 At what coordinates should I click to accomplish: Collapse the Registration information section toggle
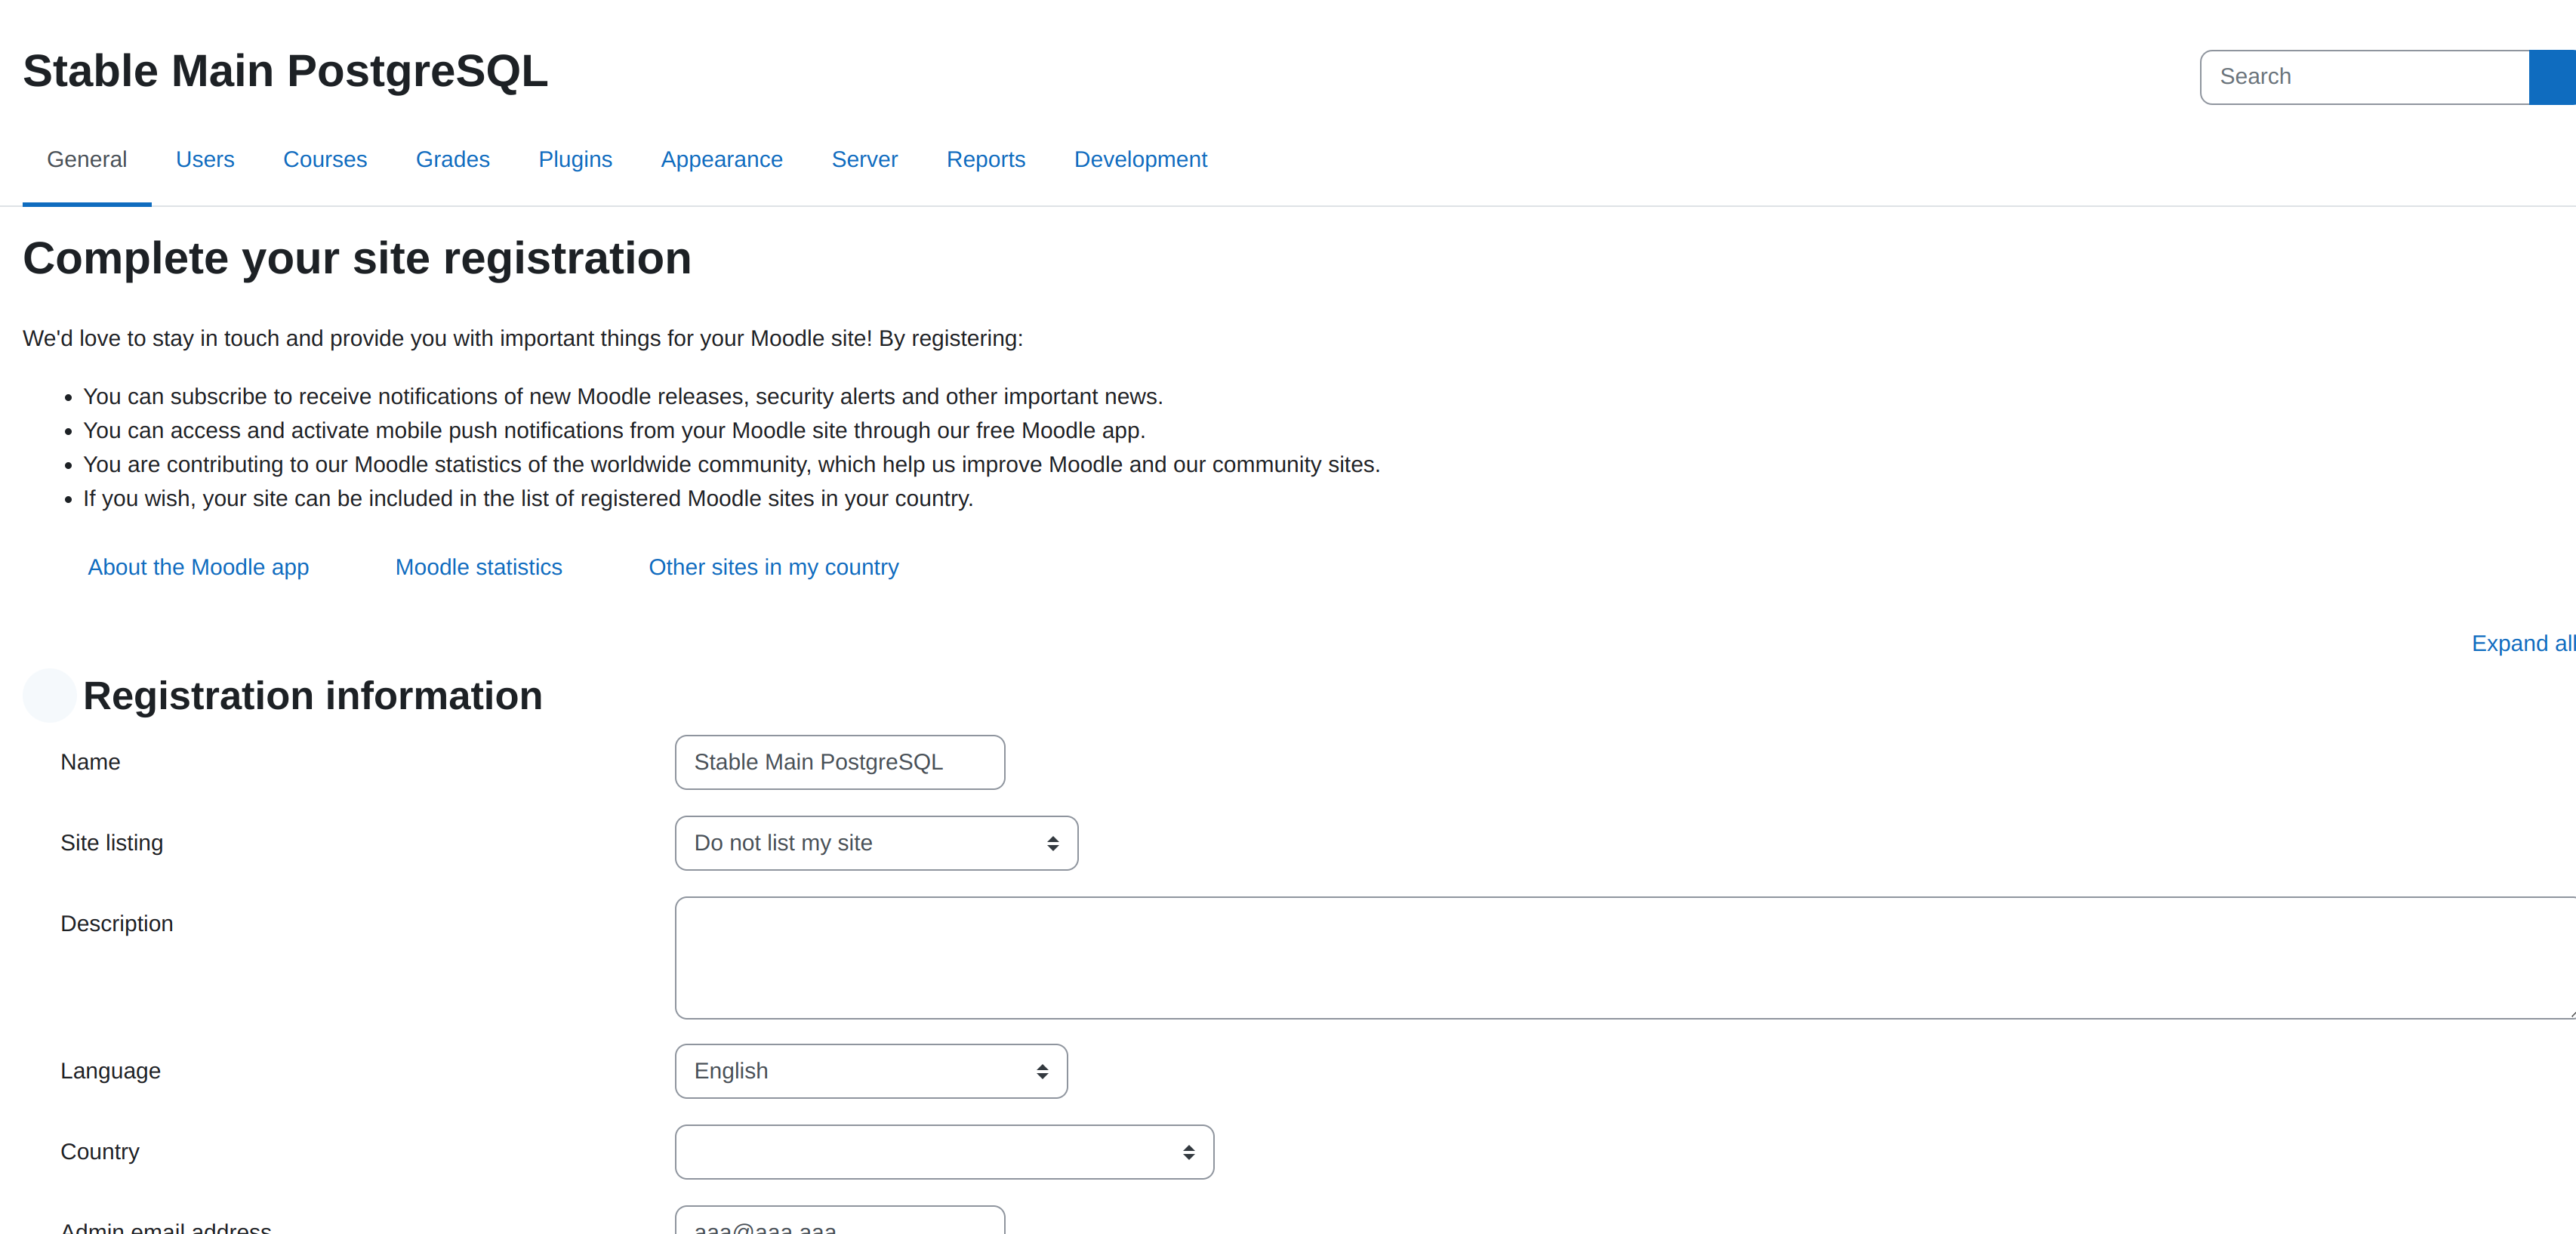(49, 696)
